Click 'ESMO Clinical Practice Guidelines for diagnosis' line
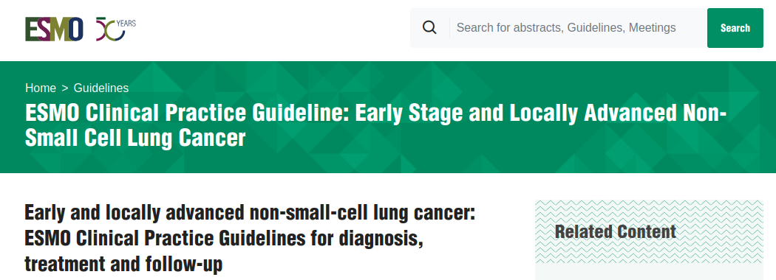Viewport: 776px width, 280px height. tap(224, 239)
